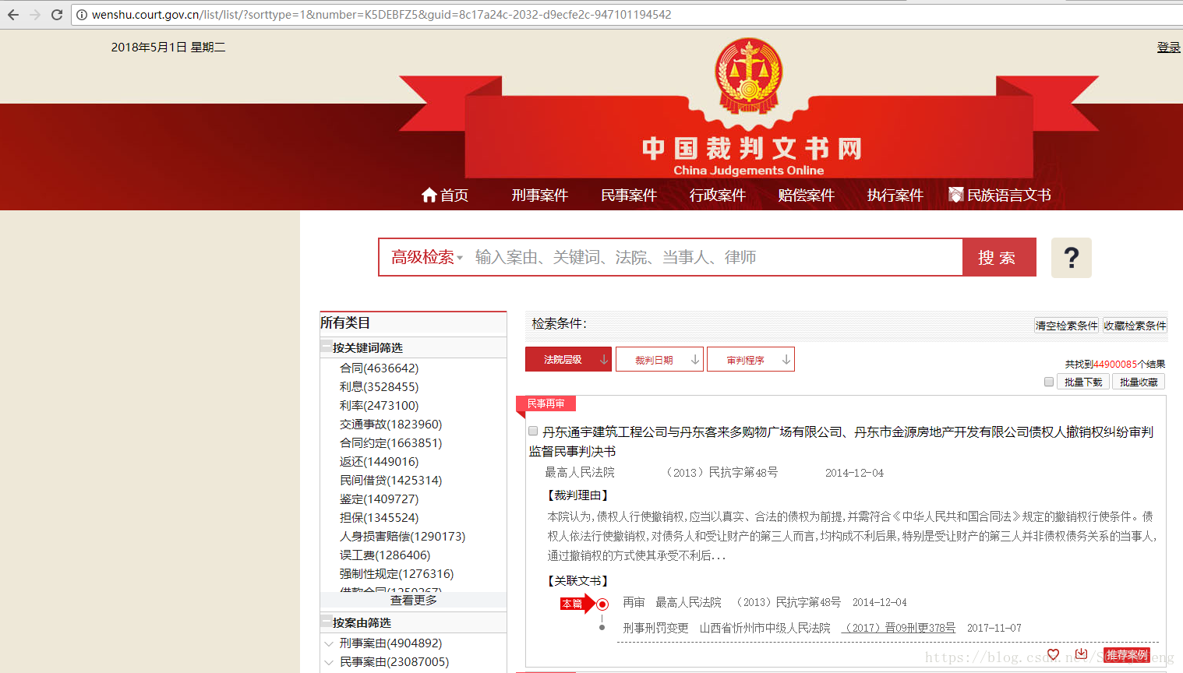This screenshot has width=1183, height=673.
Task: Click 清空检索条件 to clear search conditions
Action: click(x=1066, y=326)
